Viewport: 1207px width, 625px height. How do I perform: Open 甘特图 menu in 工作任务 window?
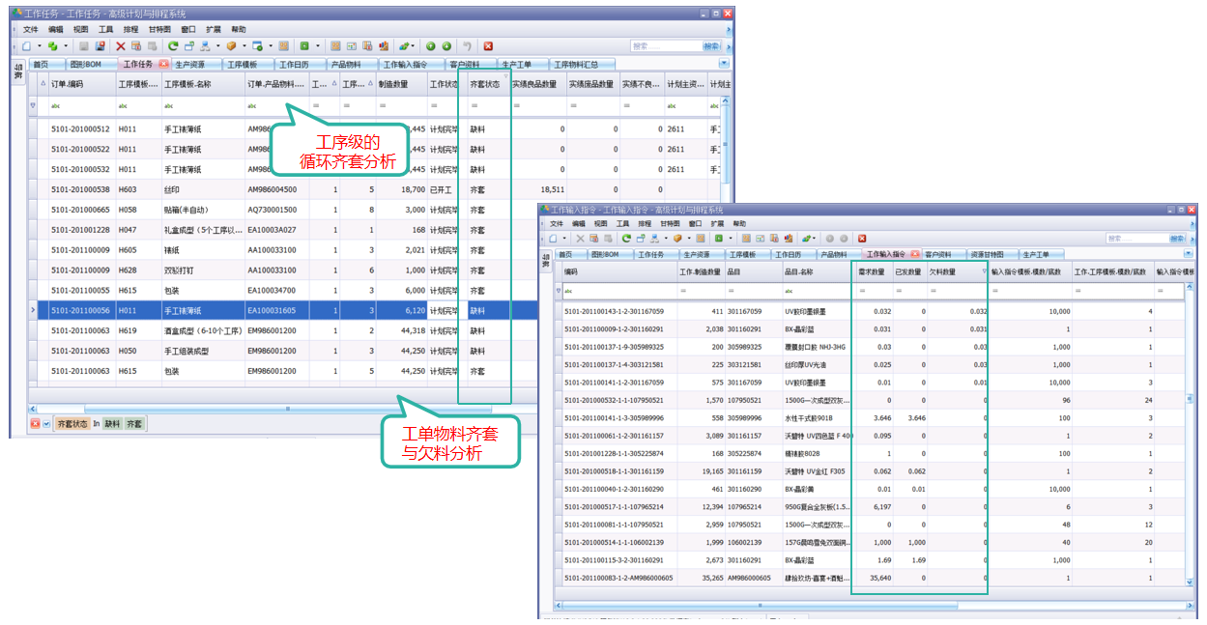click(x=159, y=30)
